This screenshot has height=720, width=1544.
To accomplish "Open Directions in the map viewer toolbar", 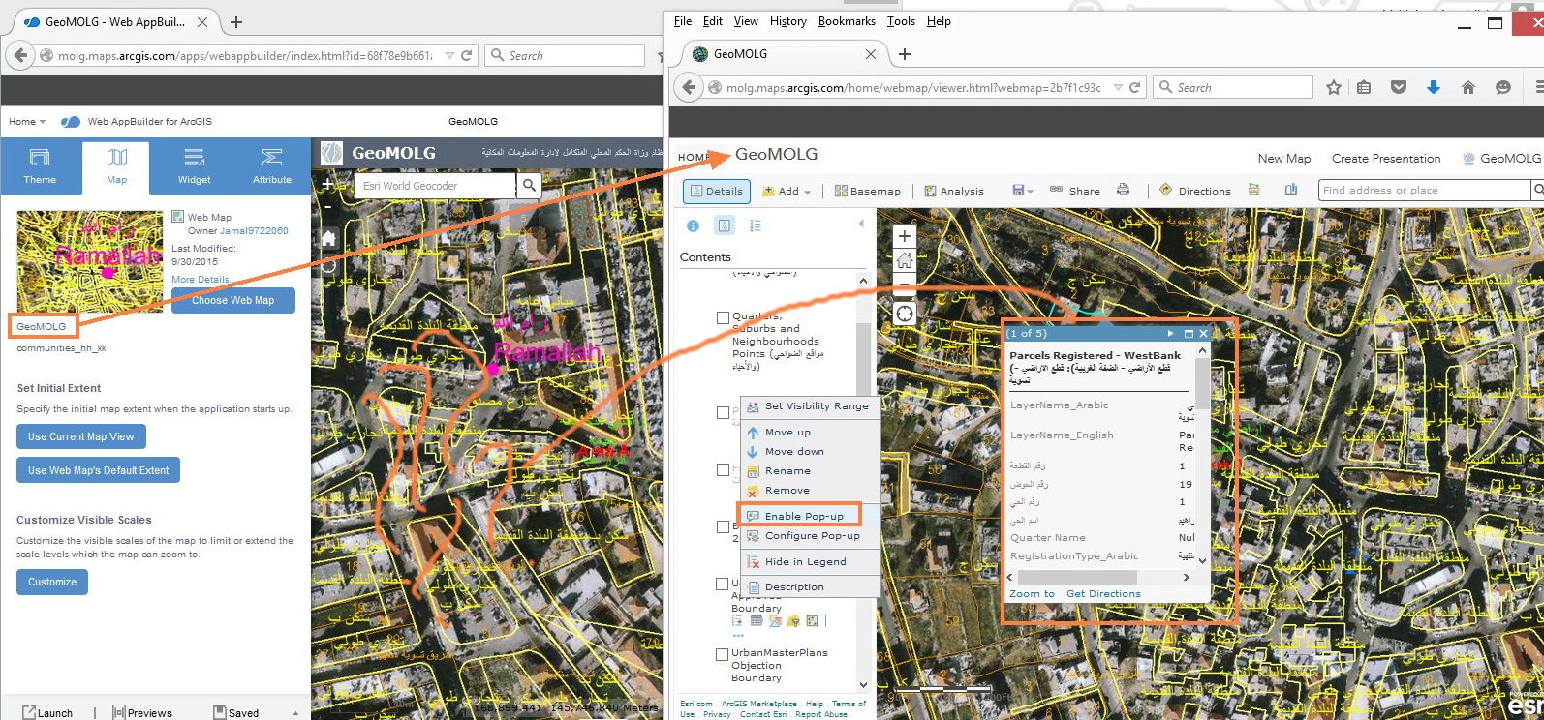I will click(x=1194, y=191).
